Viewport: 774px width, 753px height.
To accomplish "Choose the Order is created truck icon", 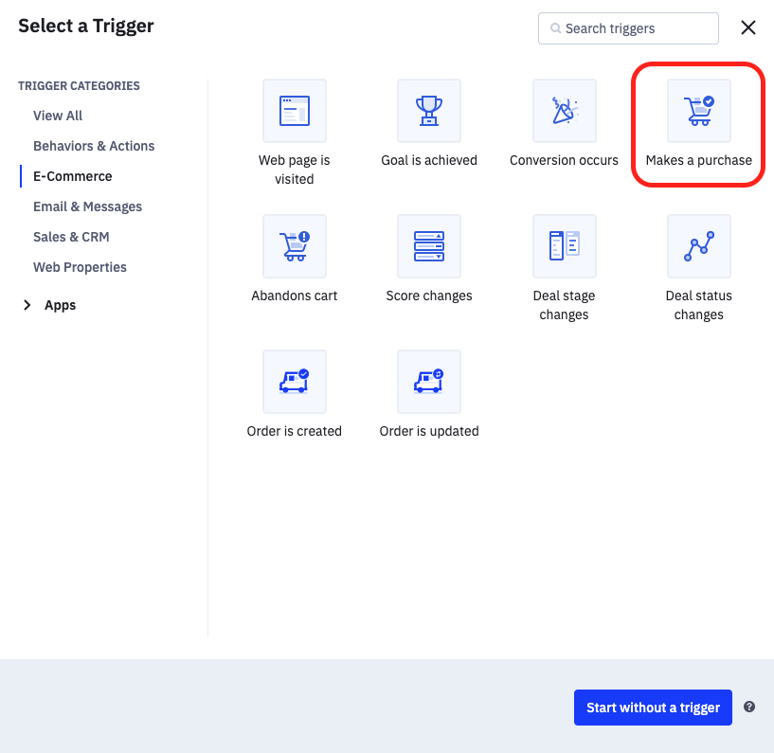I will (x=295, y=382).
